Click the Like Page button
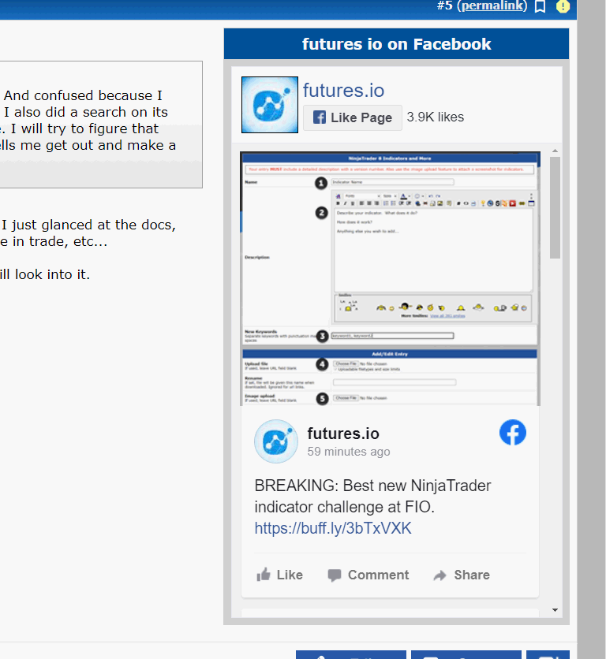The image size is (606, 659). pyautogui.click(x=353, y=117)
